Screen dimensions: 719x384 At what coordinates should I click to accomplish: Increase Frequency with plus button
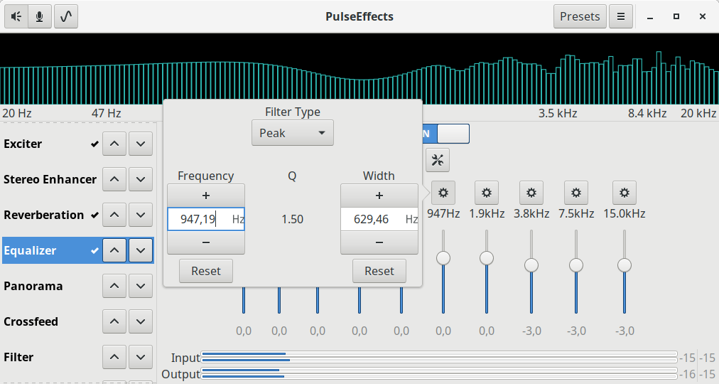coord(206,196)
